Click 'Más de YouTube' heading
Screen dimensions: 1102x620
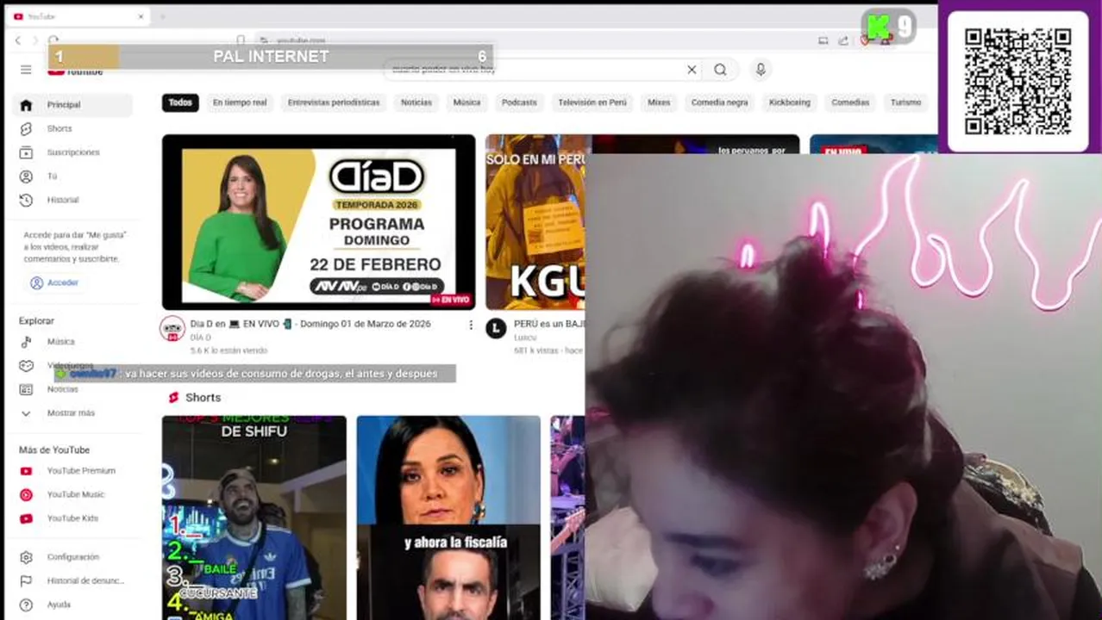point(54,450)
